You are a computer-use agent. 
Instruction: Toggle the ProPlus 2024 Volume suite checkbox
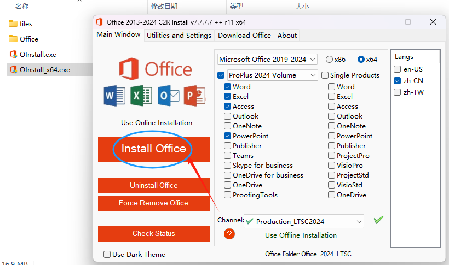(221, 75)
